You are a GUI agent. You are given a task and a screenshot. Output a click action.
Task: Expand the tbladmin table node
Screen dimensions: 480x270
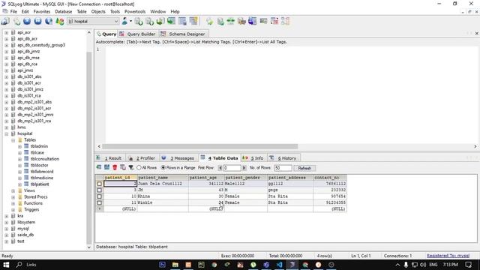20,146
